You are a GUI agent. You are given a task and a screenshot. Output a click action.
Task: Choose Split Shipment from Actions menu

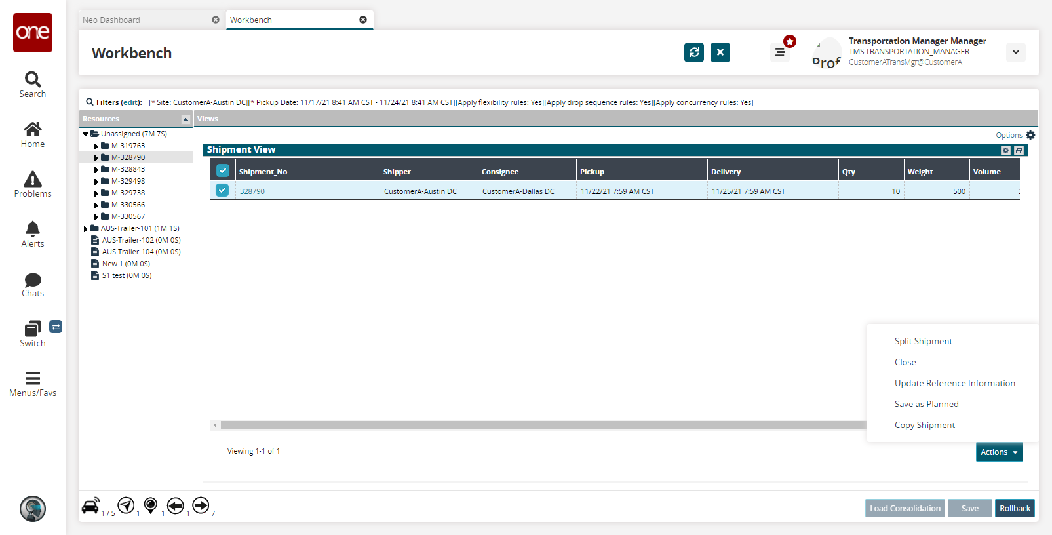[x=924, y=341]
